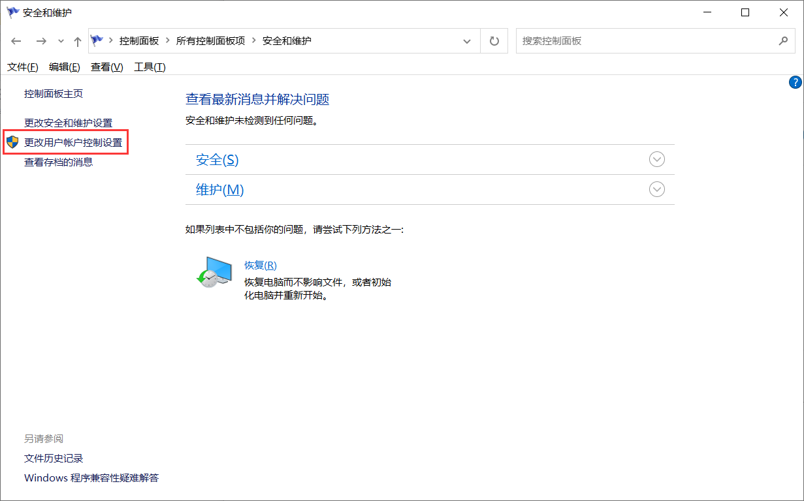
Task: Open the 文件 menu
Action: tap(22, 66)
